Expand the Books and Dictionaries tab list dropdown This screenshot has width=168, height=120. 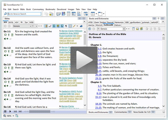[163, 22]
